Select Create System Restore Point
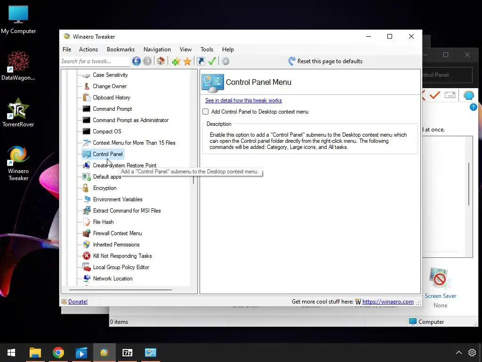 [124, 165]
